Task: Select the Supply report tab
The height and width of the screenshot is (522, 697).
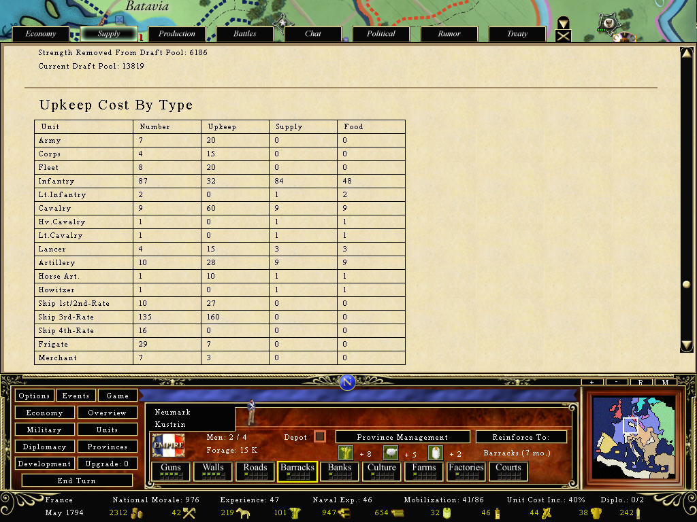Action: [109, 34]
